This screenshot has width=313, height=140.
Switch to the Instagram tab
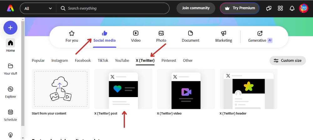pos(60,60)
